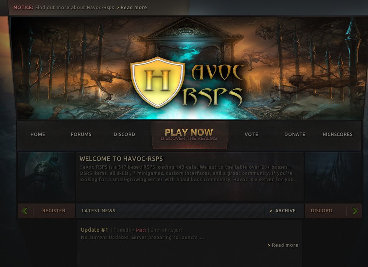Image resolution: width=368 pixels, height=267 pixels.
Task: Open Matt's profile link
Action: 141,230
